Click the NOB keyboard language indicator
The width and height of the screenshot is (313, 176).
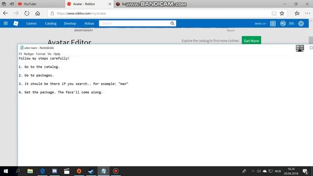pos(278,171)
